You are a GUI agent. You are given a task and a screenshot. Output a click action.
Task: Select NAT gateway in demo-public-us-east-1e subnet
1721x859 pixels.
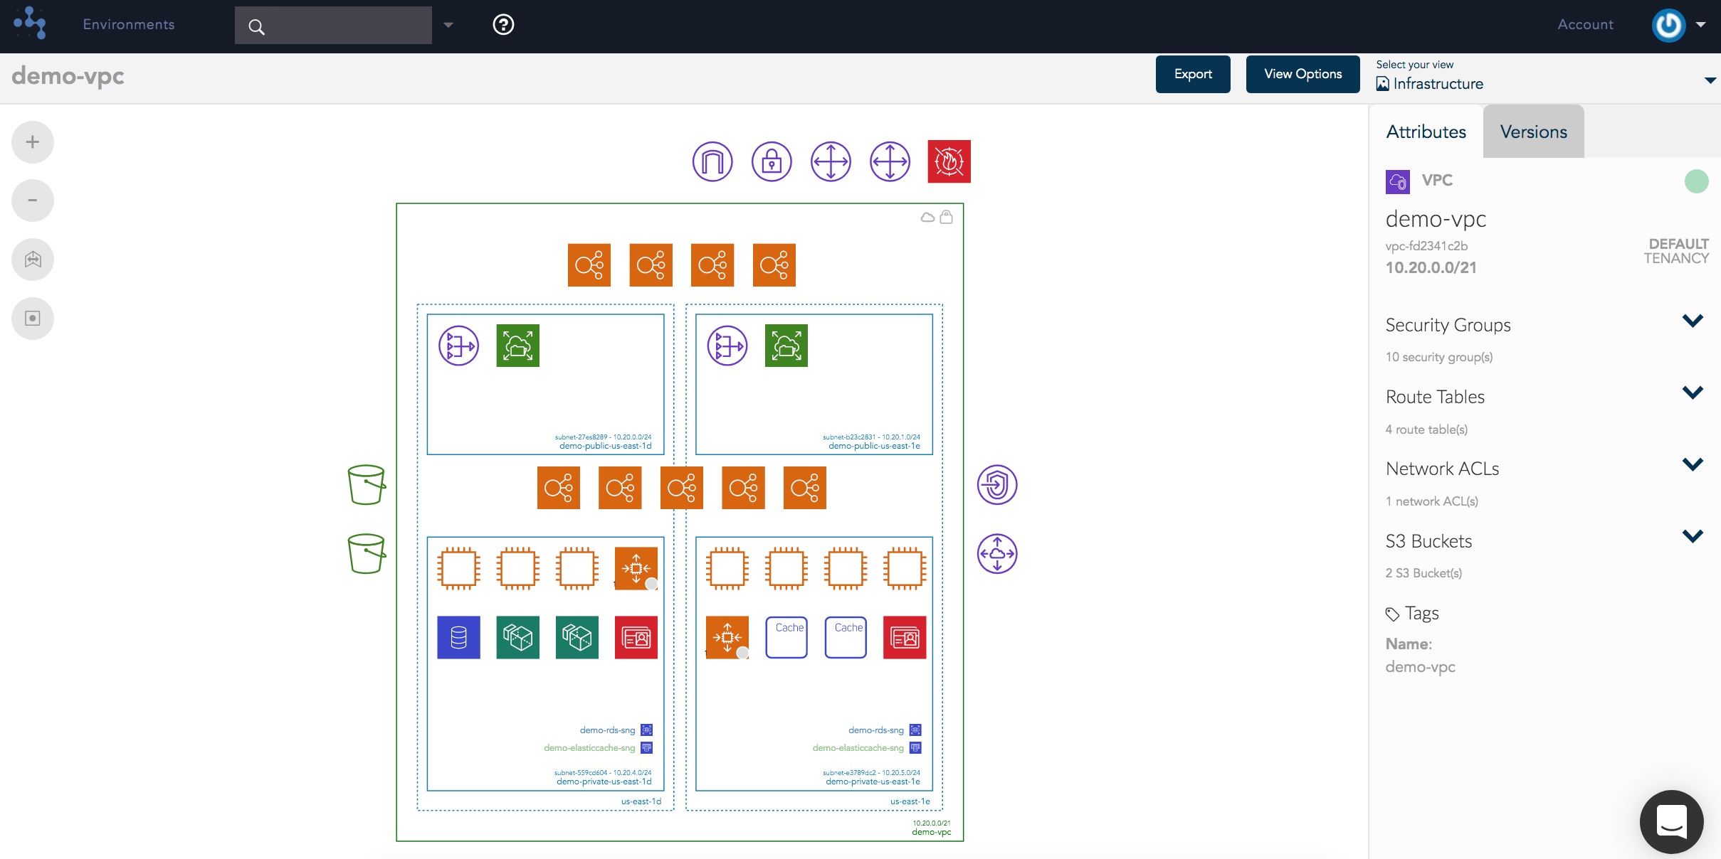727,346
